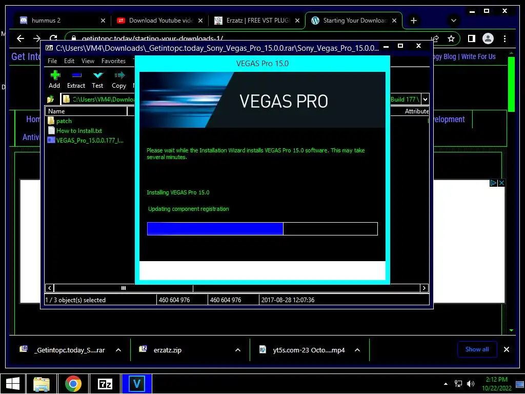Select the How to Install.txt file
The height and width of the screenshot is (394, 525).
[75, 131]
